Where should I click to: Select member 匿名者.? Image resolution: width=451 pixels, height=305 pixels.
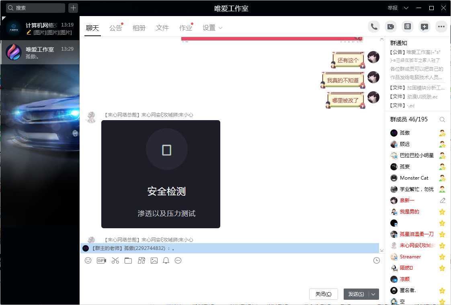pos(418,291)
